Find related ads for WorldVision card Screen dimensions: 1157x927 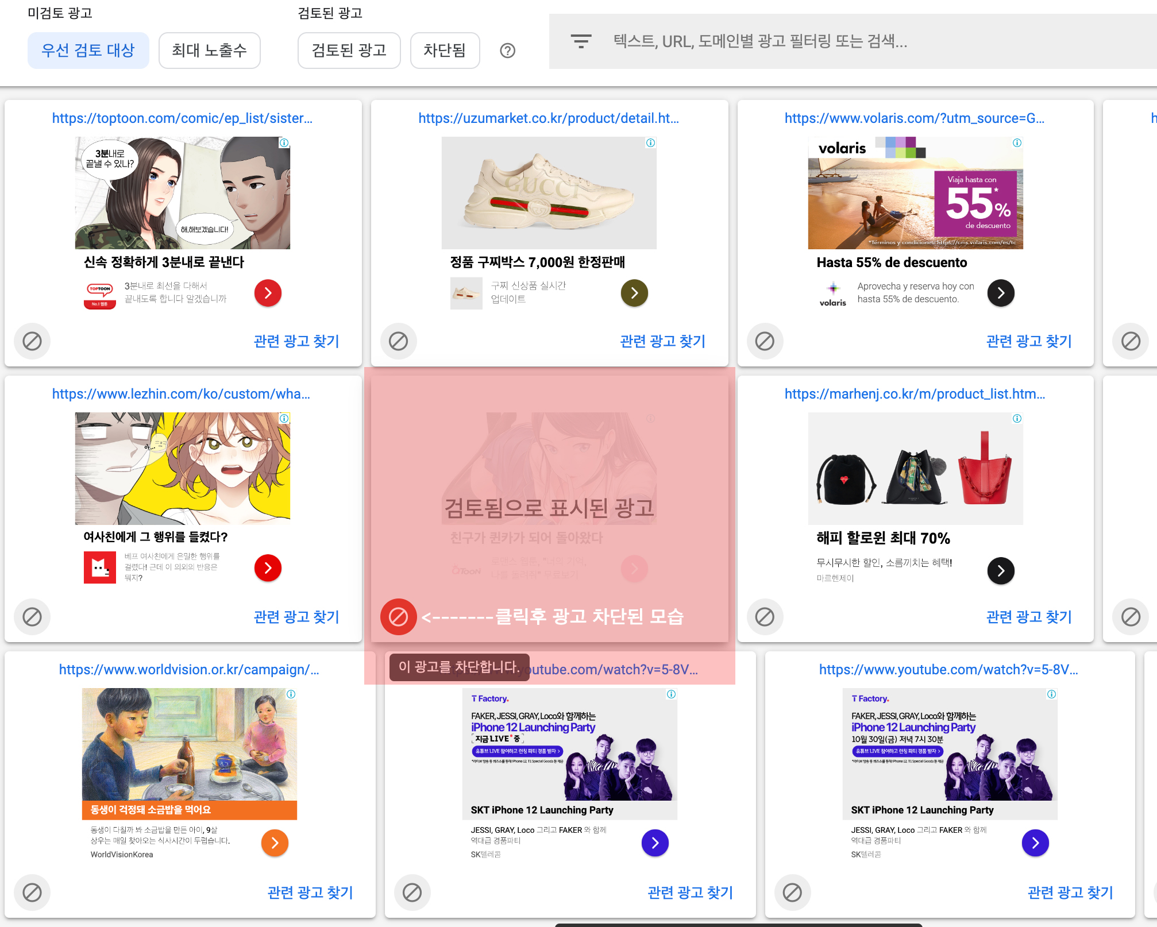coord(310,893)
